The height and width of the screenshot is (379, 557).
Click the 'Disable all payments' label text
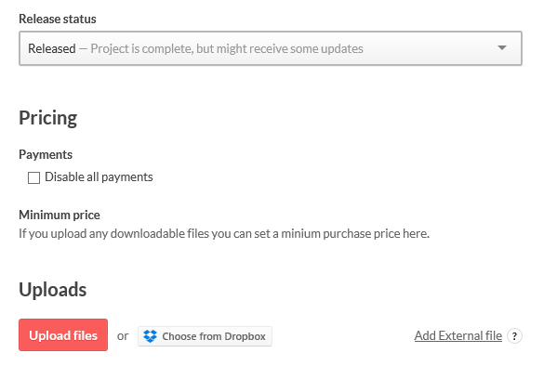point(99,177)
